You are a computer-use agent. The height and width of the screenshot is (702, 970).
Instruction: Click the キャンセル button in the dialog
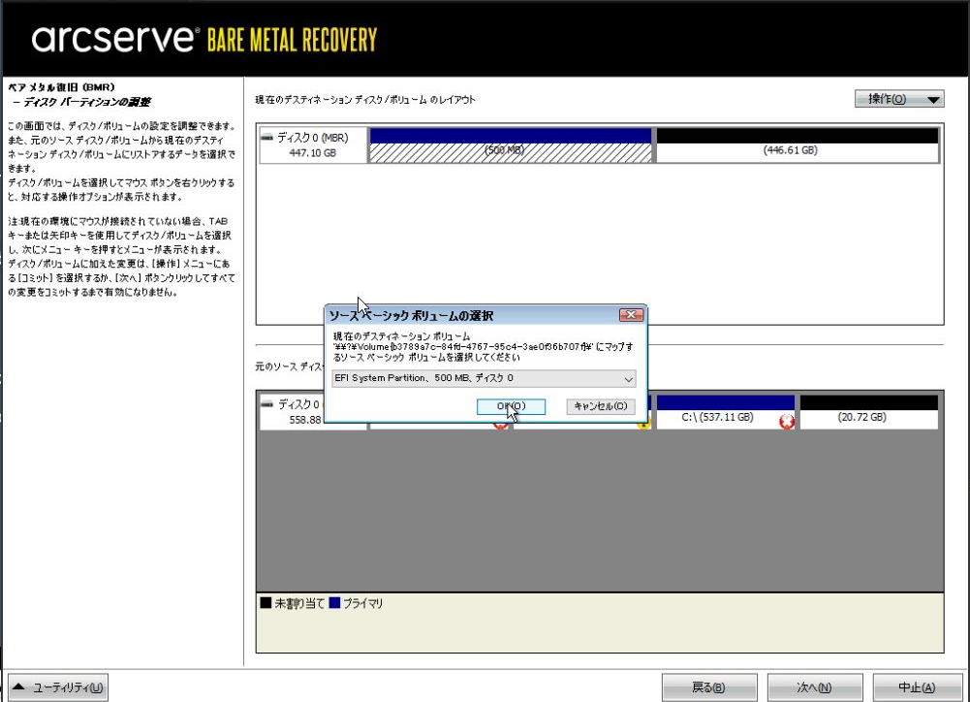click(601, 406)
